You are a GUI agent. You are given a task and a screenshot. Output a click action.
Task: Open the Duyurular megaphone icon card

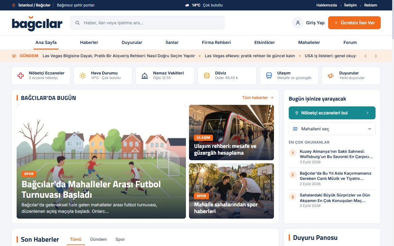pyautogui.click(x=351, y=76)
